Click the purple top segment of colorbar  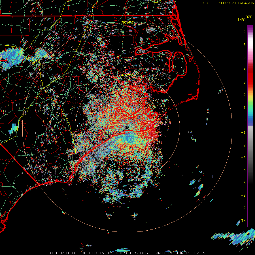pyautogui.click(x=250, y=28)
